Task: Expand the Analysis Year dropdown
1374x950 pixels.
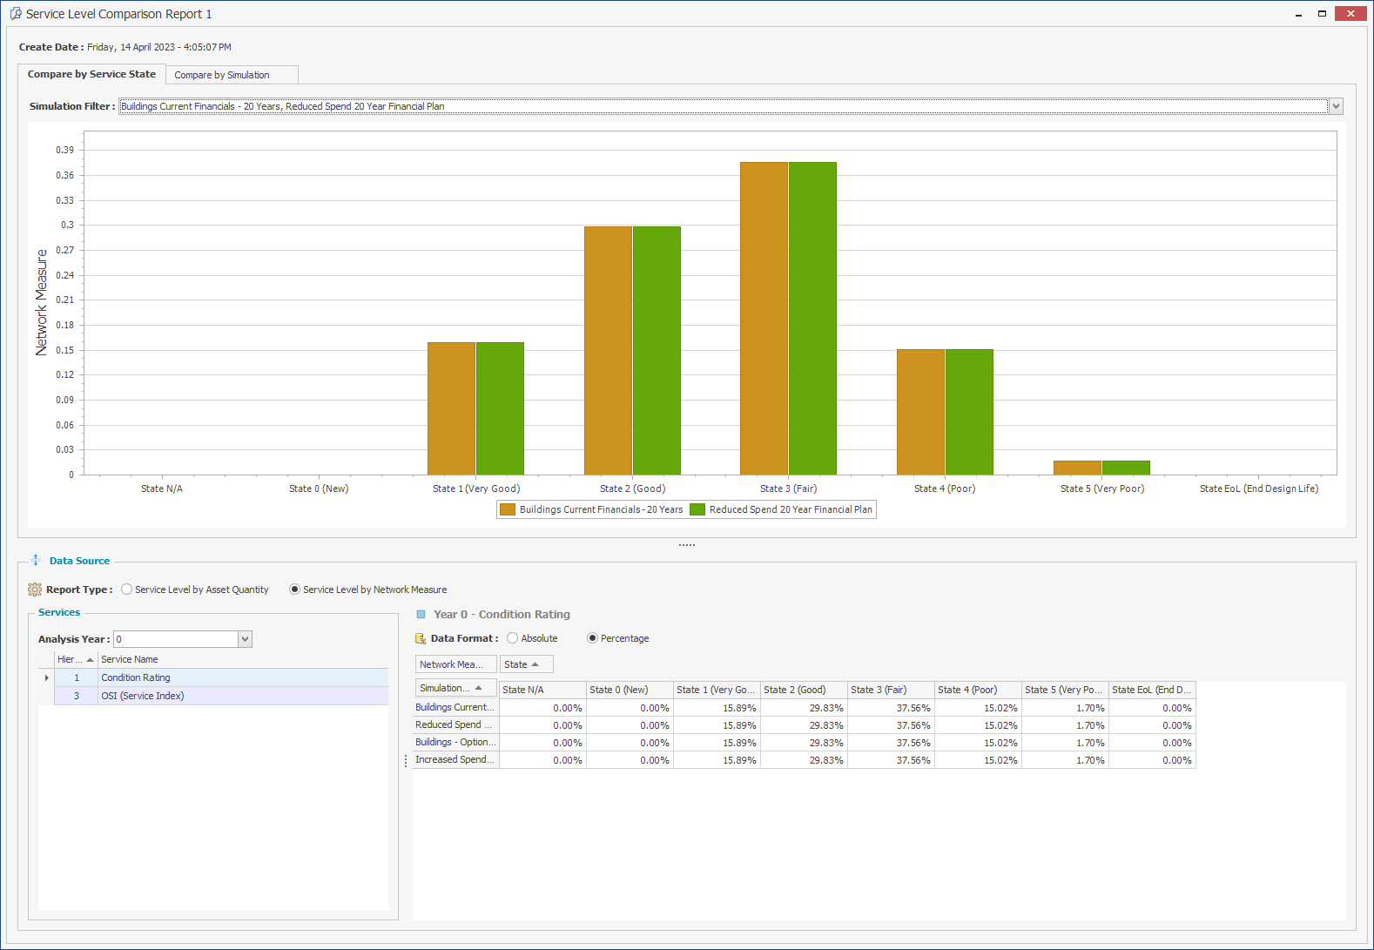Action: coord(245,639)
